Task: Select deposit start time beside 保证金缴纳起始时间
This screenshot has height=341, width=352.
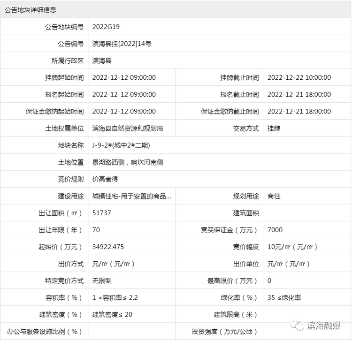Action: tap(124, 112)
